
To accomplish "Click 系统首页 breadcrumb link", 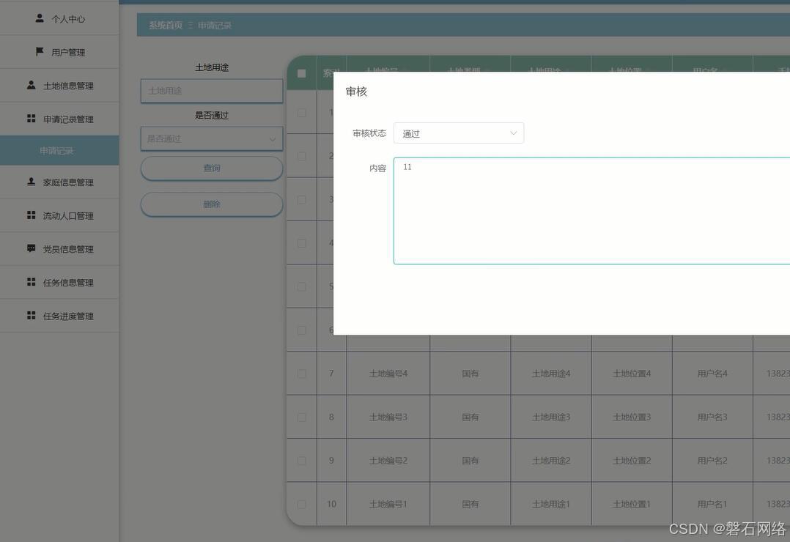I will click(x=166, y=25).
